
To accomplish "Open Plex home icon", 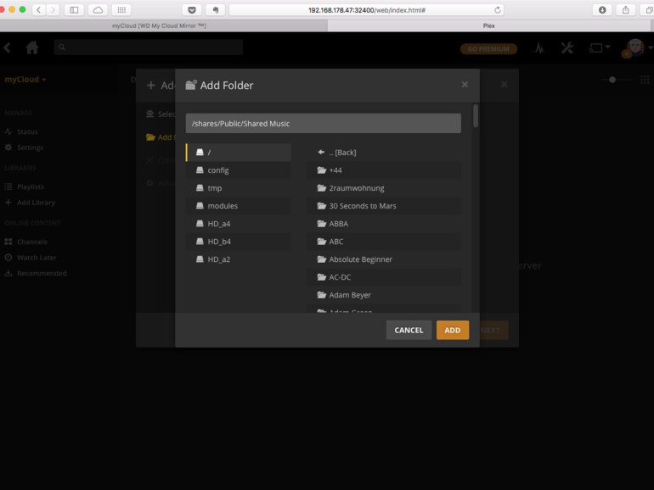I will [x=32, y=47].
